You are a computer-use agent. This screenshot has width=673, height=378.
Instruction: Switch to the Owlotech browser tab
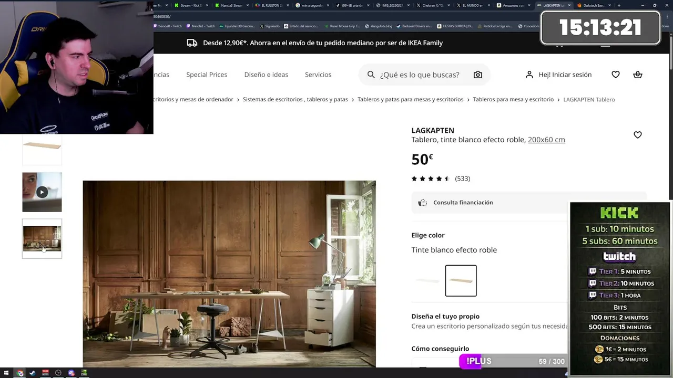pyautogui.click(x=594, y=5)
